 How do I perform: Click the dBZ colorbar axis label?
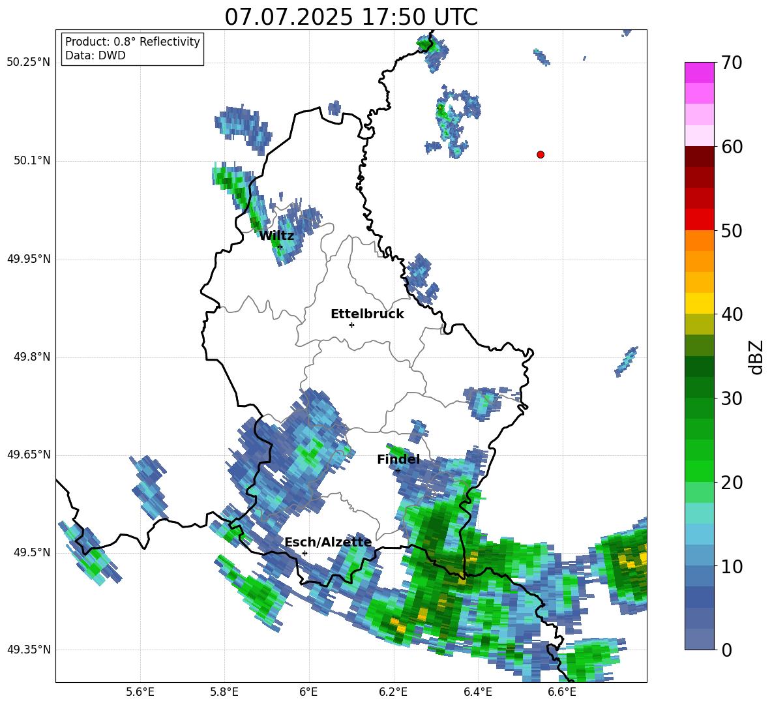pyautogui.click(x=756, y=357)
